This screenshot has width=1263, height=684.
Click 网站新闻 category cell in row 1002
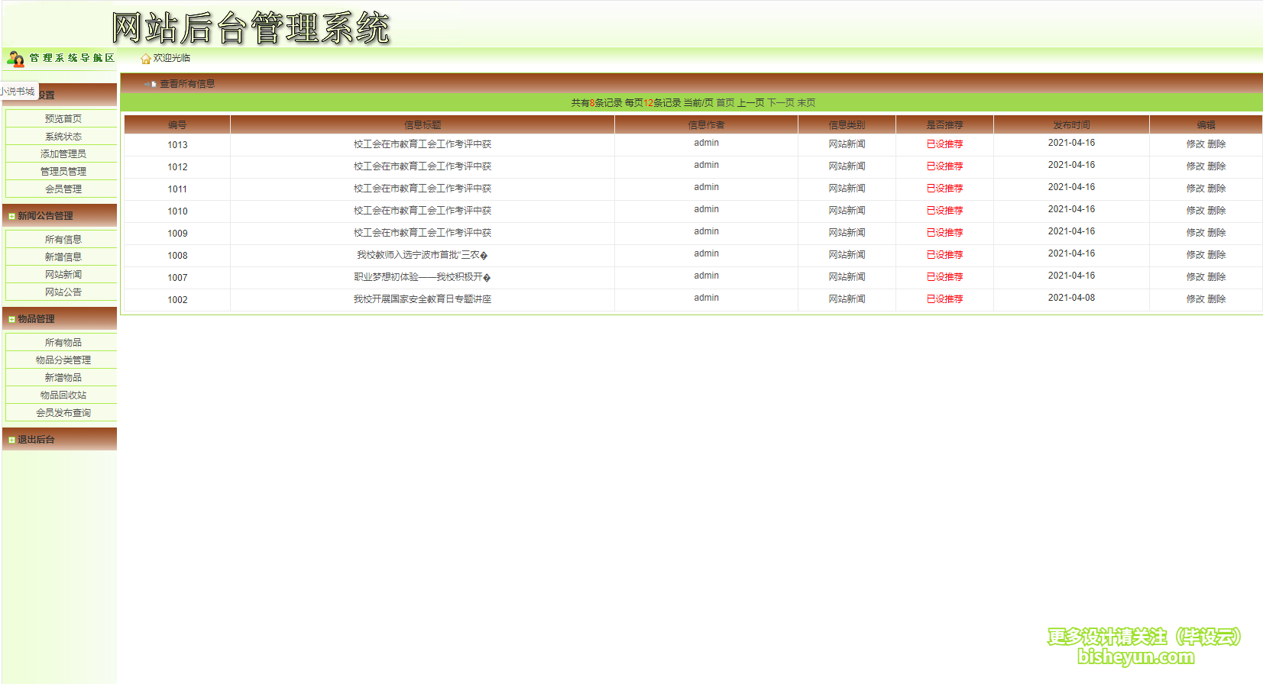coord(847,298)
